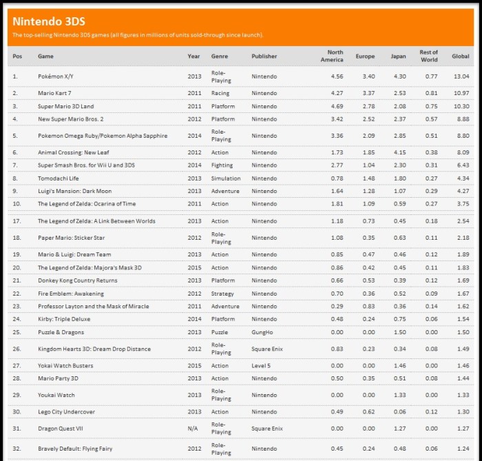Click Kirby: Triple Deluxe title
The image size is (482, 461).
click(x=64, y=319)
